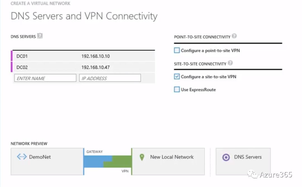
Task: Click the New Local Network pin icon
Action: pyautogui.click(x=142, y=157)
